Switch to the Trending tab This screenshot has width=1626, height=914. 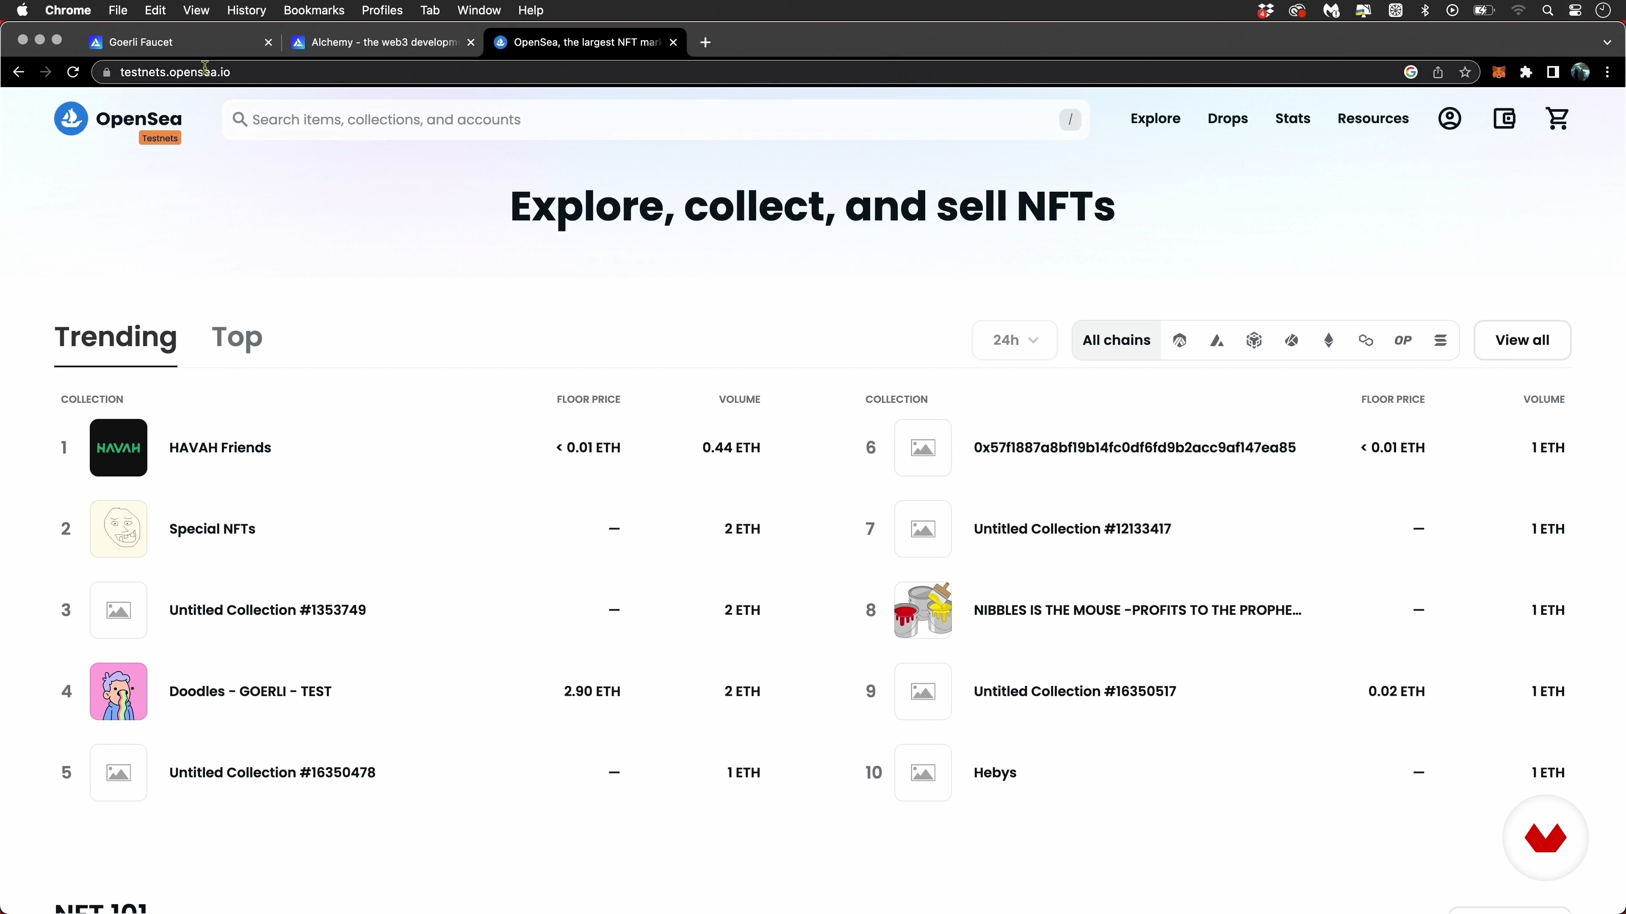point(116,338)
